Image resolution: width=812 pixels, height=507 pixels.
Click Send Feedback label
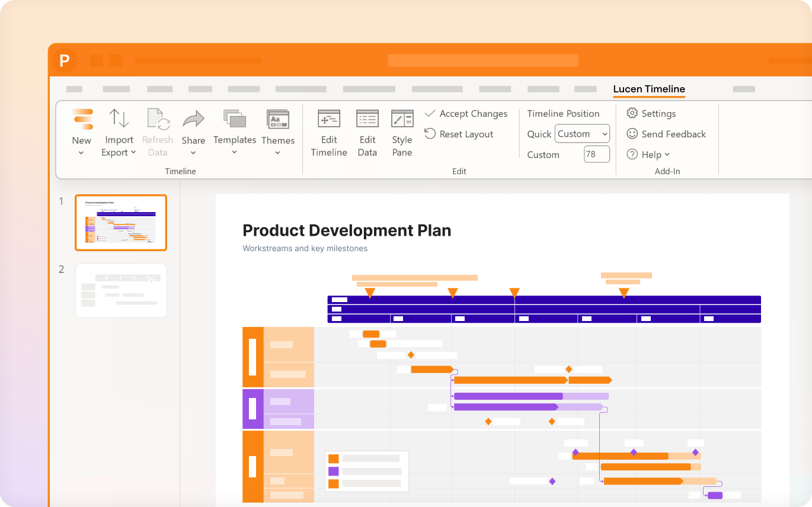(x=674, y=134)
